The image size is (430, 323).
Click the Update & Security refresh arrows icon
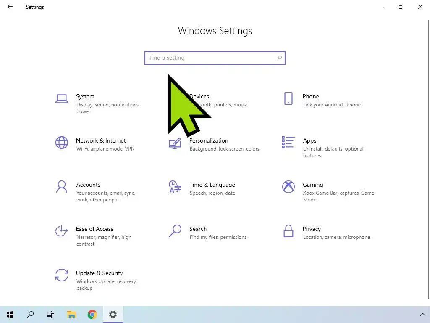(x=62, y=275)
